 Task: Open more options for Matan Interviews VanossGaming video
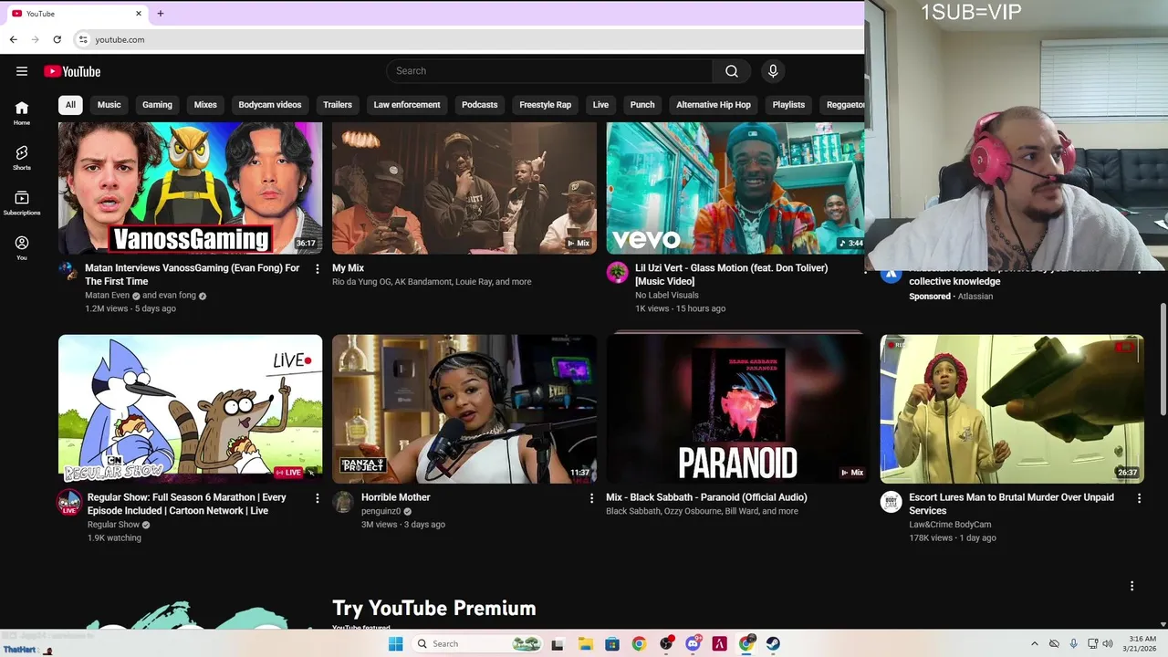[x=318, y=269]
